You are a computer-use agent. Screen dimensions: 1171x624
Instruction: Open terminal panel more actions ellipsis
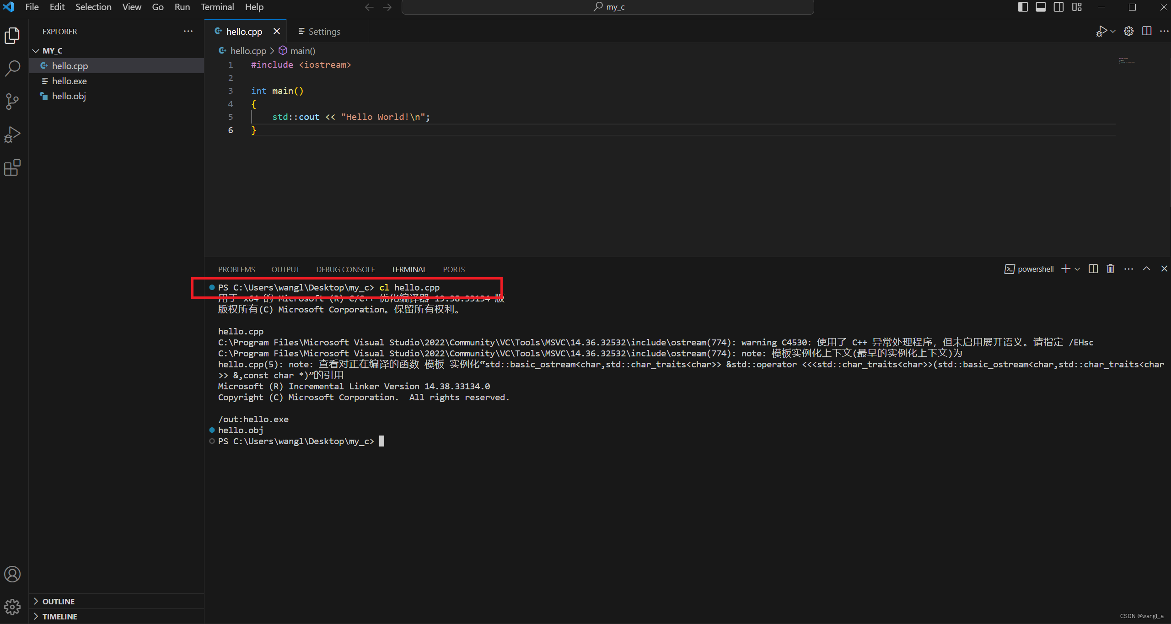1128,269
